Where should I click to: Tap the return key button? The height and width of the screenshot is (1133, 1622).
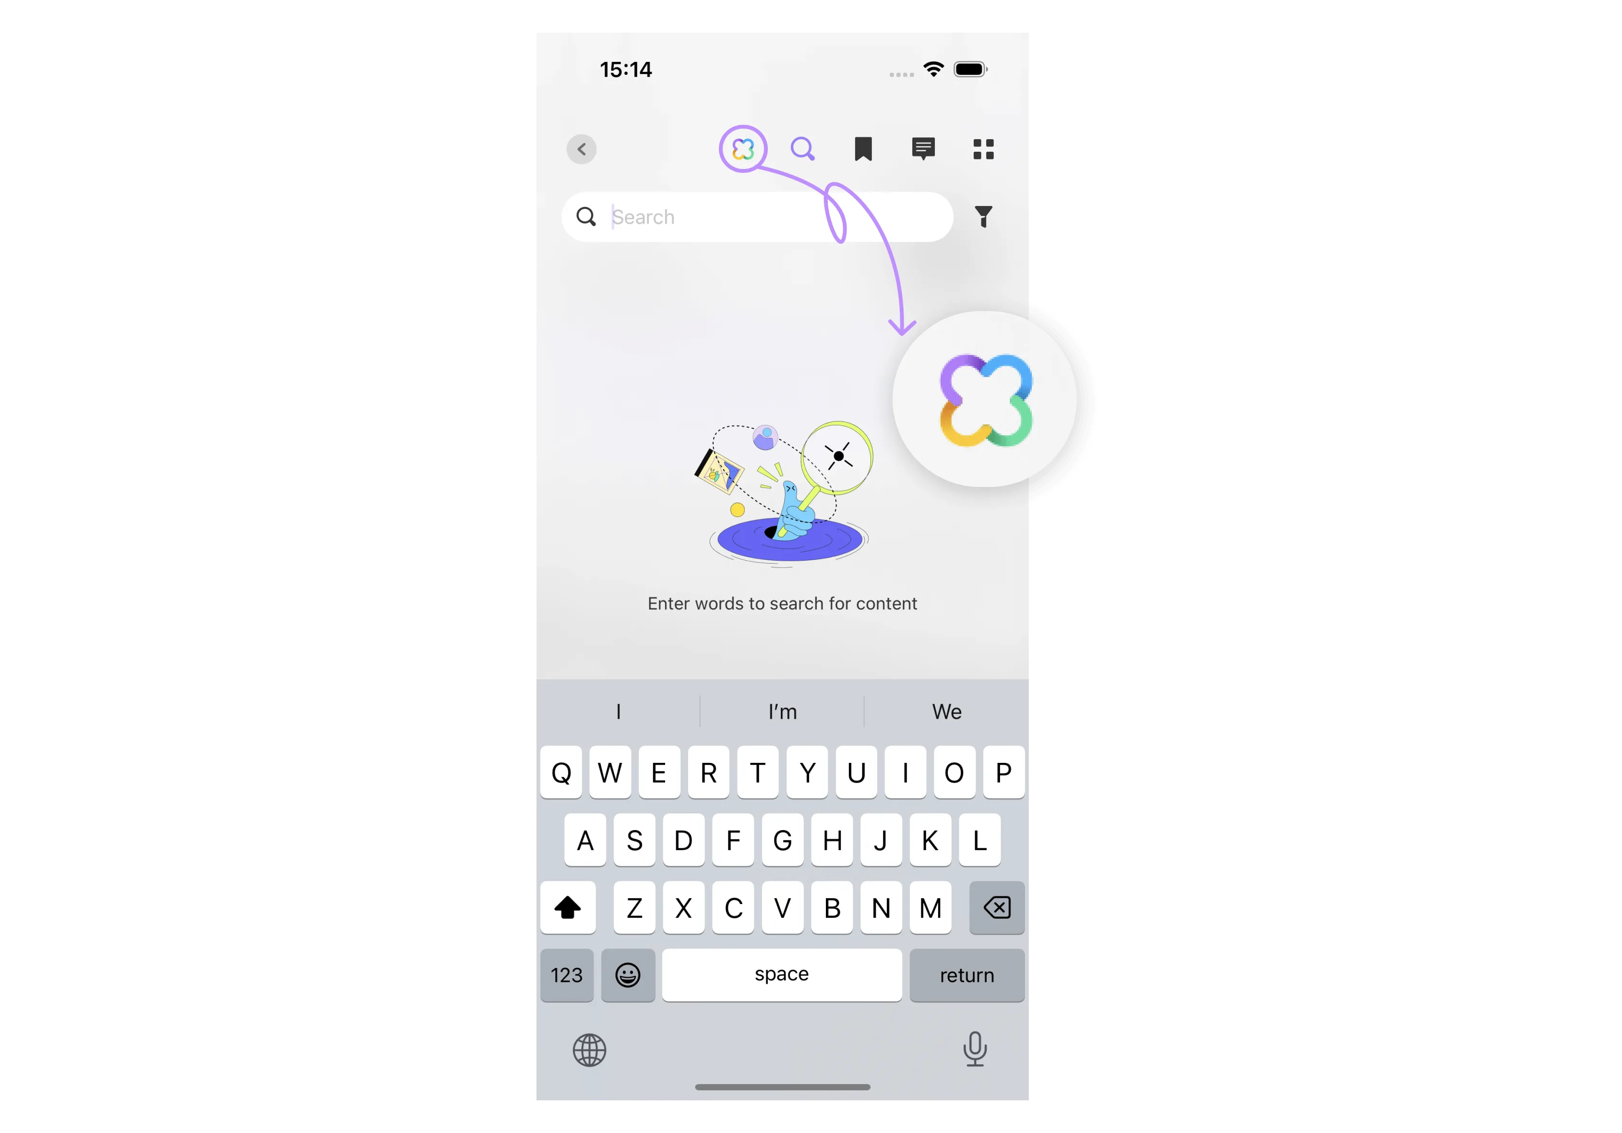click(967, 974)
